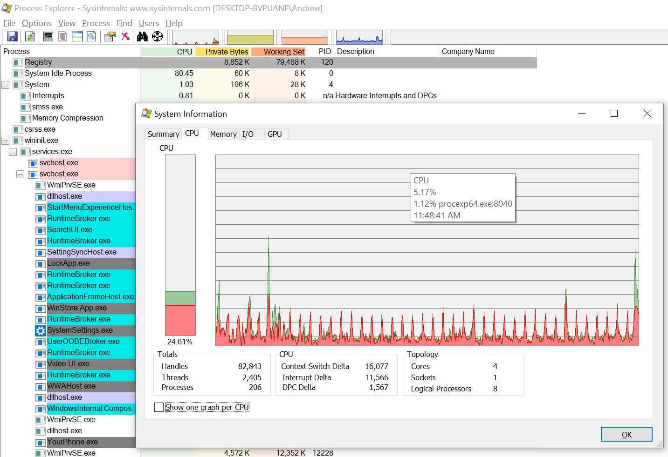Click the Save toolbar icon

click(x=12, y=36)
